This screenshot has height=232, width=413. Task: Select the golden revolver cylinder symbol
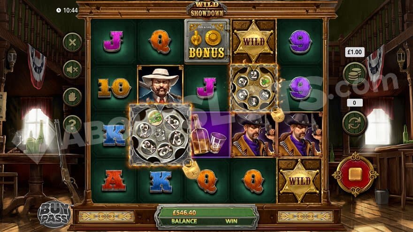(253, 88)
